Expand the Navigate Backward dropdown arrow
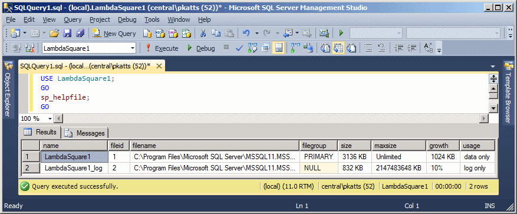 click(x=297, y=33)
